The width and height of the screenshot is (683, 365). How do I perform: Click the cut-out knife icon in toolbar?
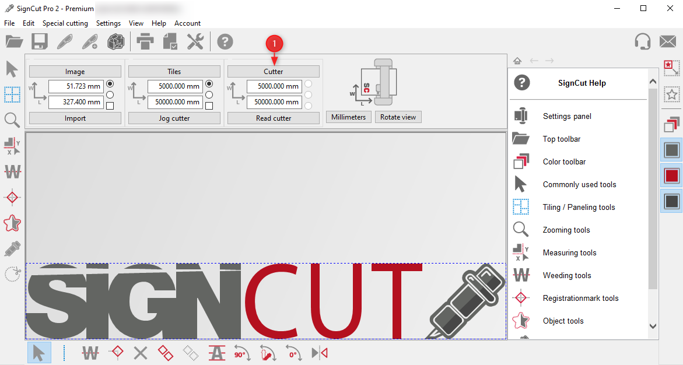pyautogui.click(x=65, y=42)
